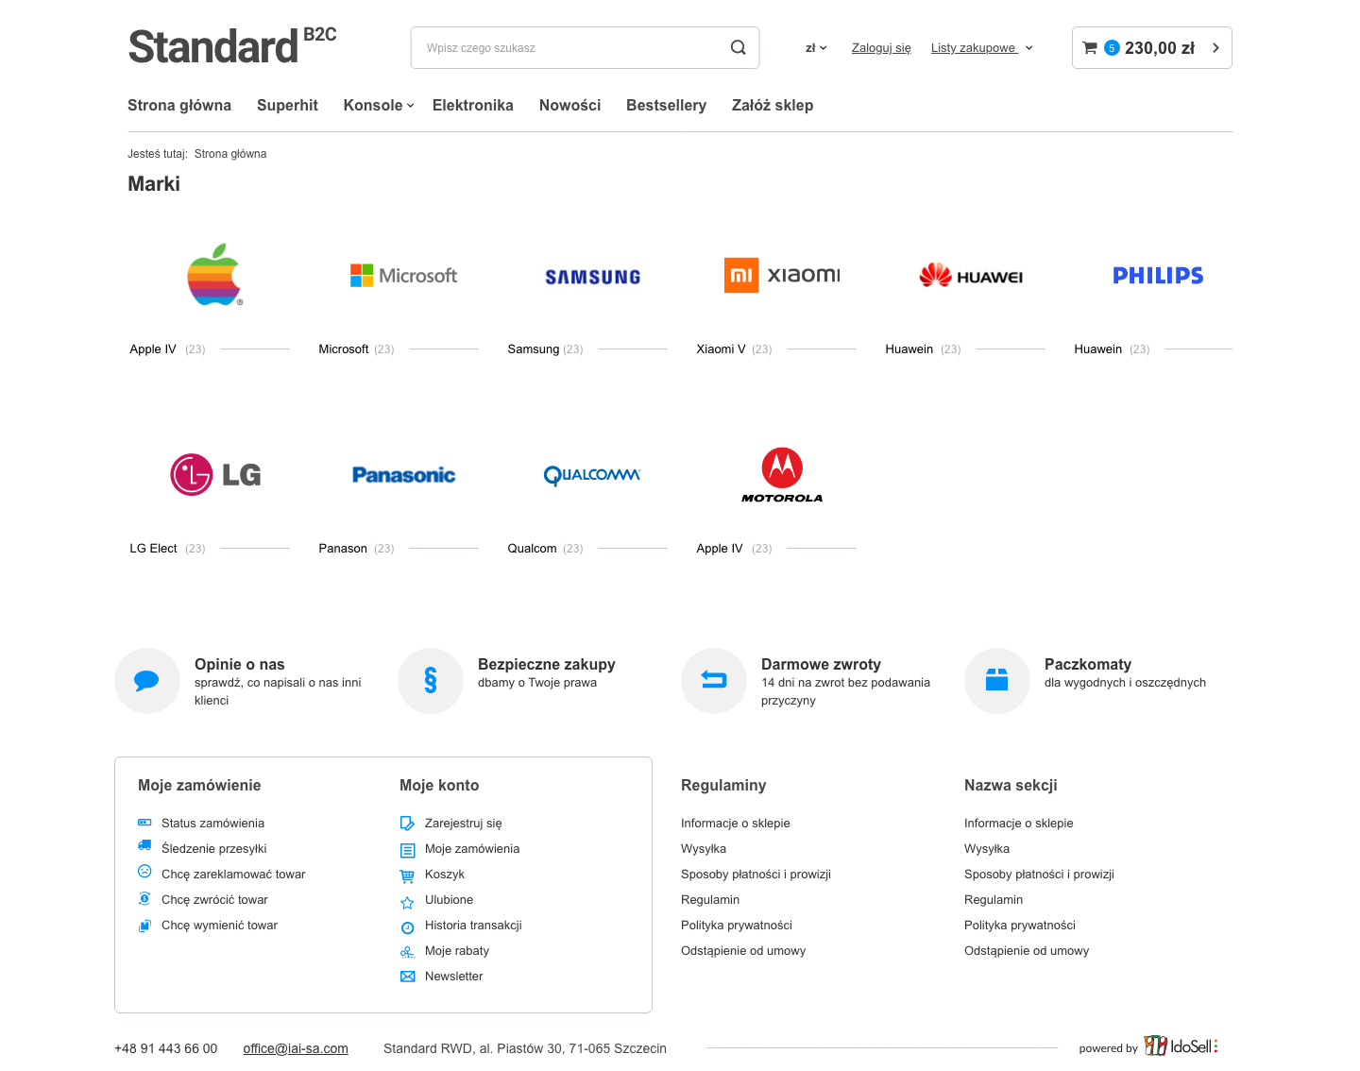Open the Motorola brand logo

[782, 475]
